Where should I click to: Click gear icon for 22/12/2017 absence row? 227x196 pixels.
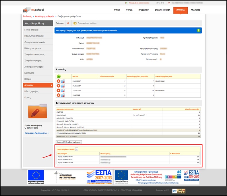pyautogui.click(x=59, y=90)
